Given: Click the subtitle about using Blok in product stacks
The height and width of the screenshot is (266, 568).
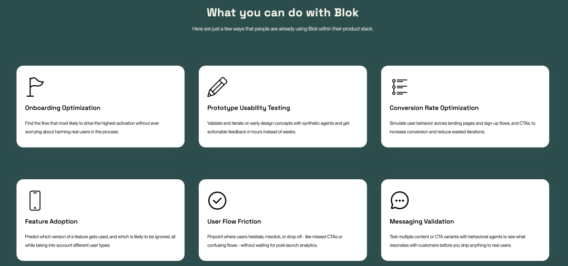Looking at the screenshot, I should point(283,28).
